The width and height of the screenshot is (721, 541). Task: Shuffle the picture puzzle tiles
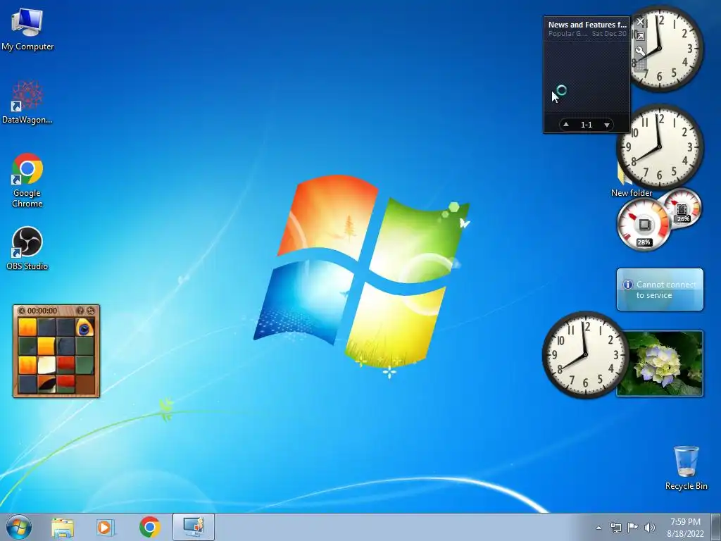pos(91,311)
